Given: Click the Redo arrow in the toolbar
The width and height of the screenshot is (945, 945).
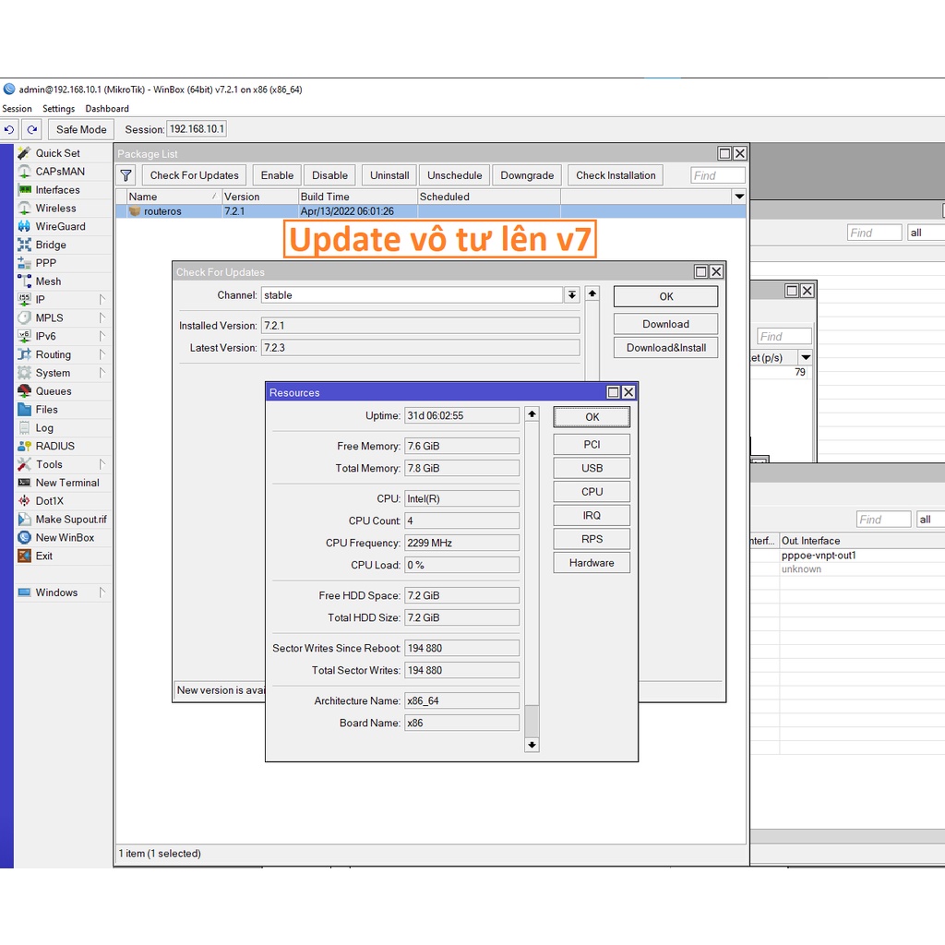Looking at the screenshot, I should coord(32,129).
